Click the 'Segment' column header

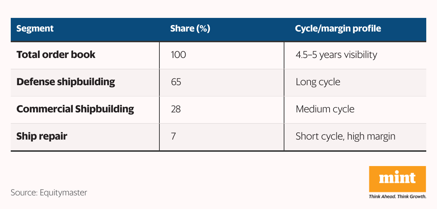(35, 29)
